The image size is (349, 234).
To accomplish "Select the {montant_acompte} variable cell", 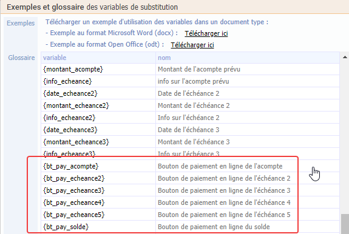I will click(98, 69).
